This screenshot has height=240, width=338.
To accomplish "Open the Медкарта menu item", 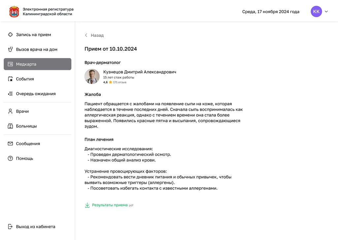I will point(37,64).
